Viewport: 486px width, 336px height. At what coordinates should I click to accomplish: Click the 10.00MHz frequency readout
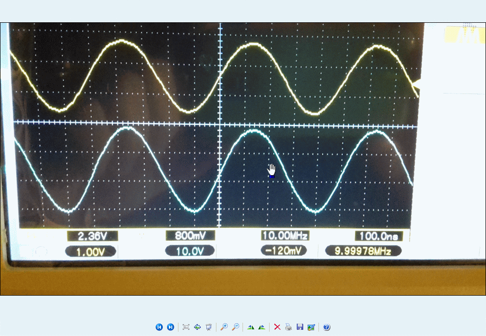pyautogui.click(x=285, y=236)
